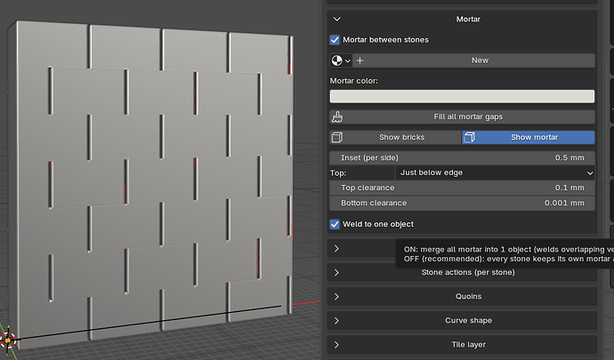Collapse the Mortar panel chevron
This screenshot has width=614, height=360.
click(336, 19)
